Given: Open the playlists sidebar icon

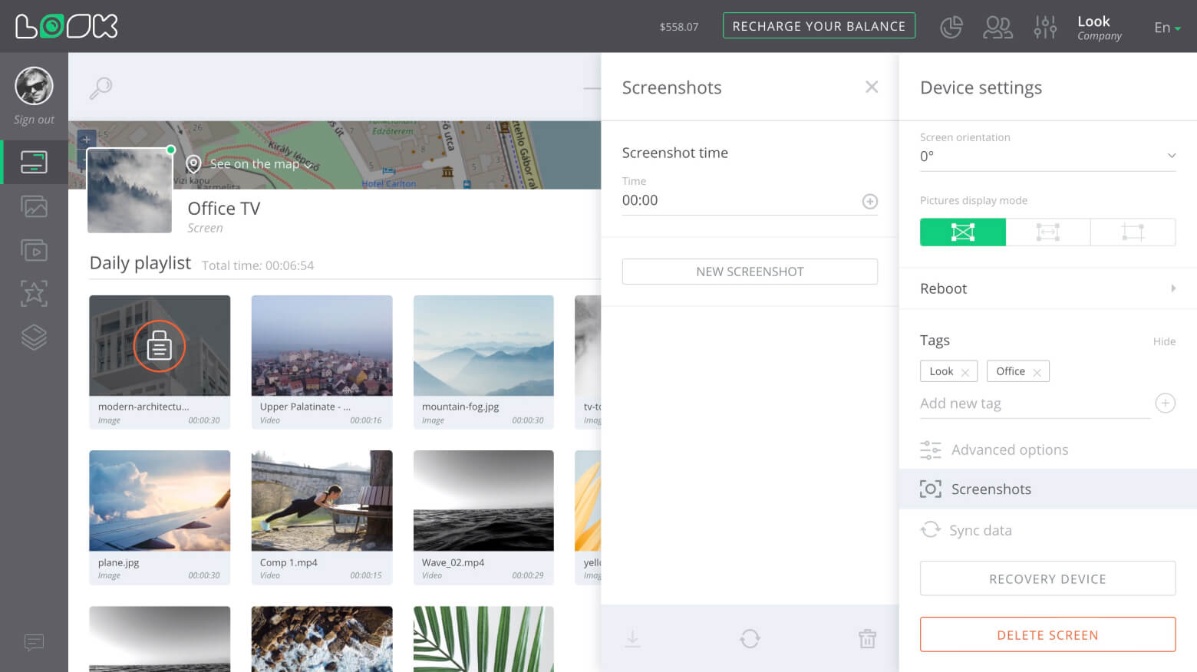Looking at the screenshot, I should [34, 250].
